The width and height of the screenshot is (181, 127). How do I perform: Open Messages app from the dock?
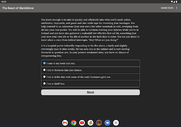(107, 123)
